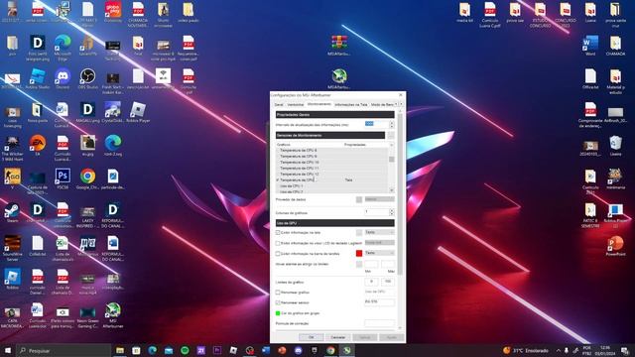Toggle the 'Renomear sensor' checkbox
The width and height of the screenshot is (635, 357).
(x=278, y=302)
